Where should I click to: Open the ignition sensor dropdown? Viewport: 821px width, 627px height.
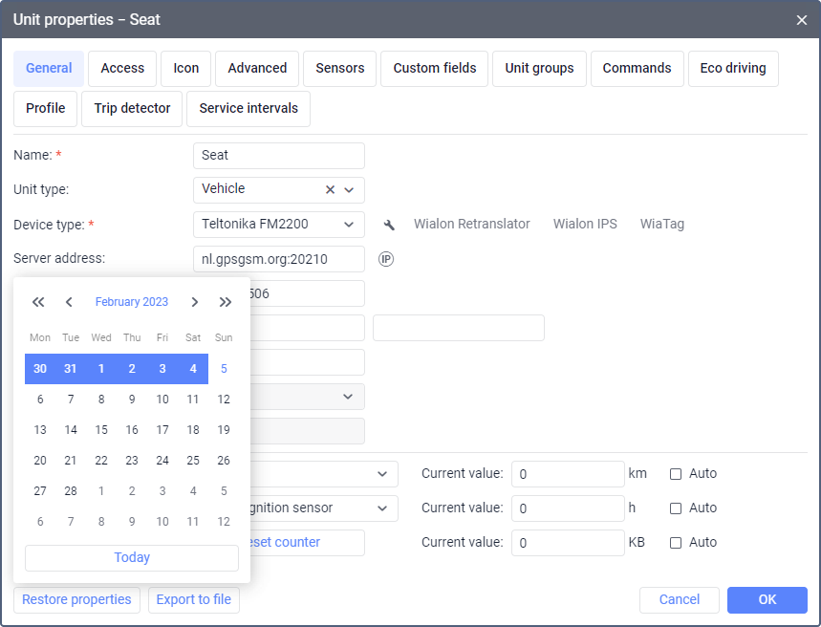(382, 508)
